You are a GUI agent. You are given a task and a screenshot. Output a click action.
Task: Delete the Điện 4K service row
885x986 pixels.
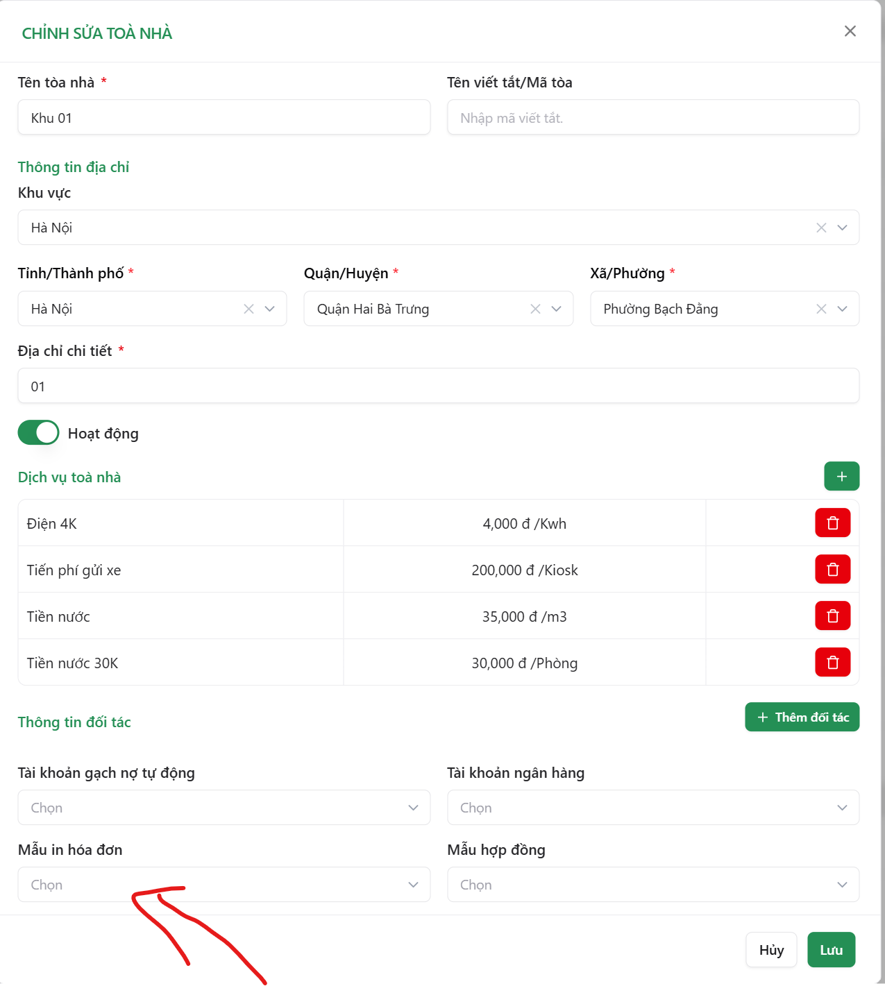tap(832, 523)
